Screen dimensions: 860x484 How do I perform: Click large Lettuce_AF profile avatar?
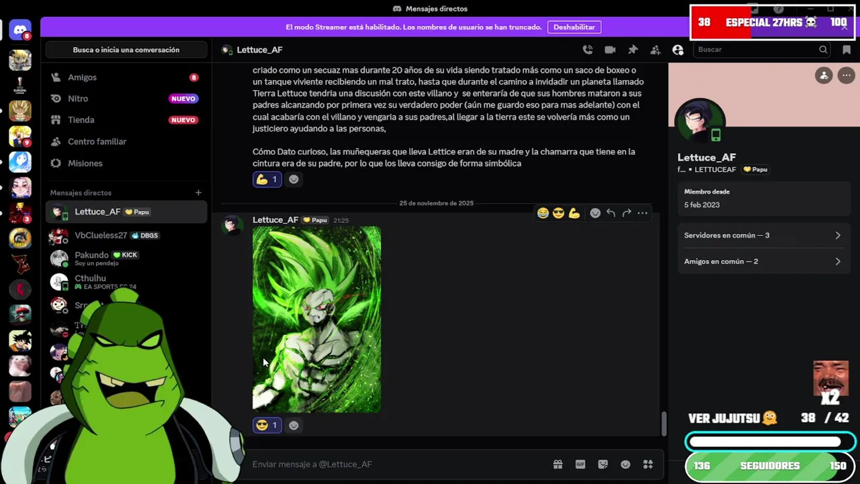coord(701,122)
